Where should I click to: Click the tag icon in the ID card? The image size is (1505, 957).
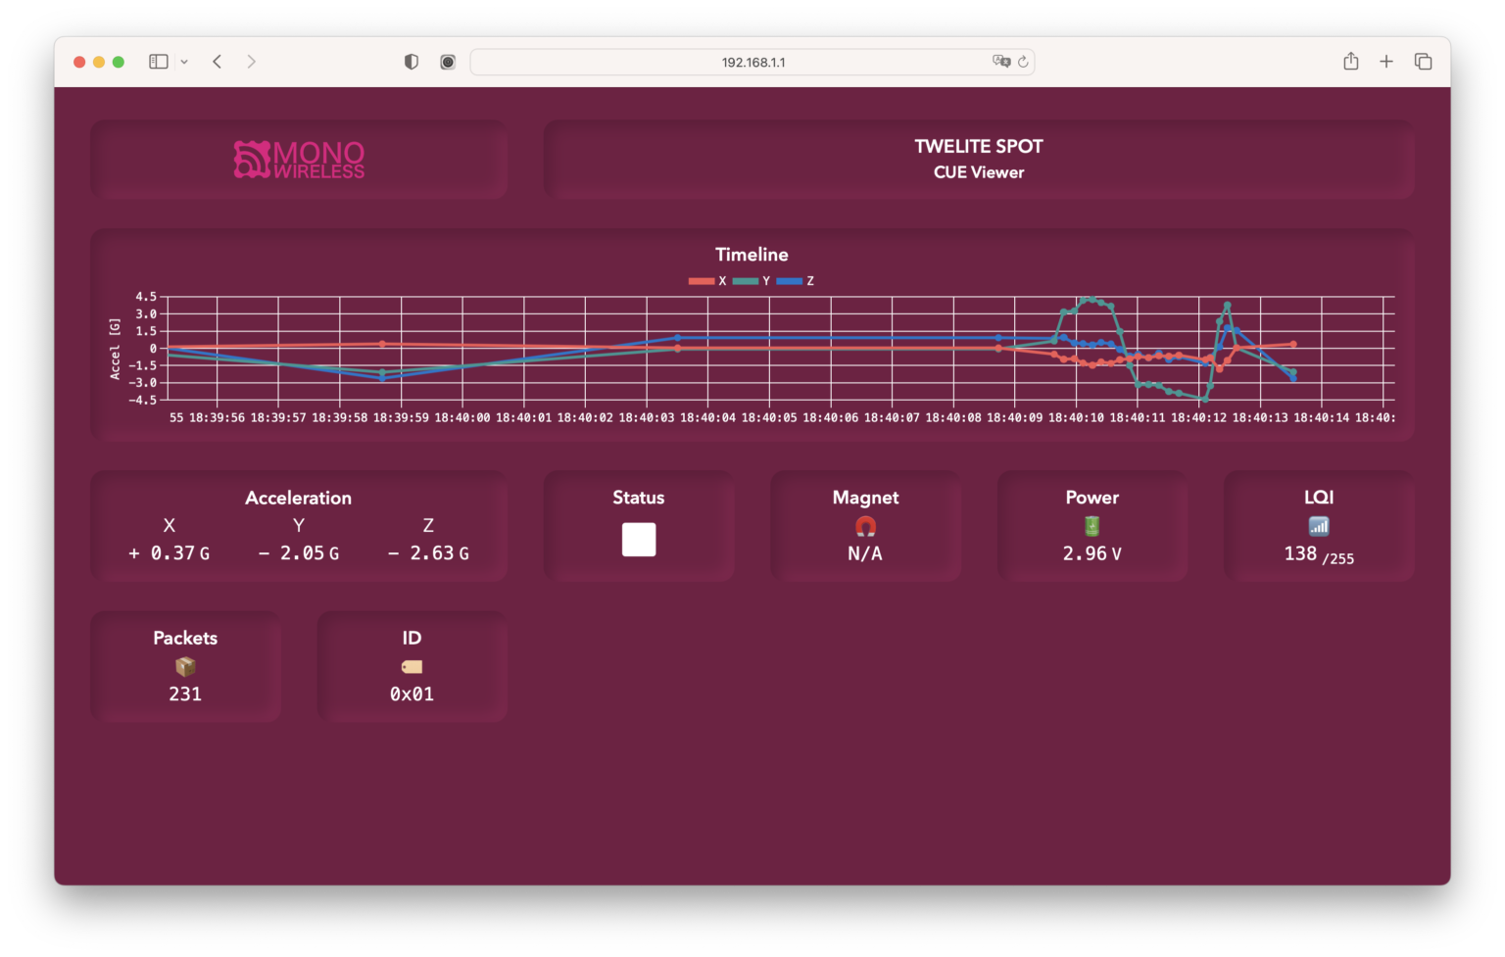pyautogui.click(x=412, y=667)
